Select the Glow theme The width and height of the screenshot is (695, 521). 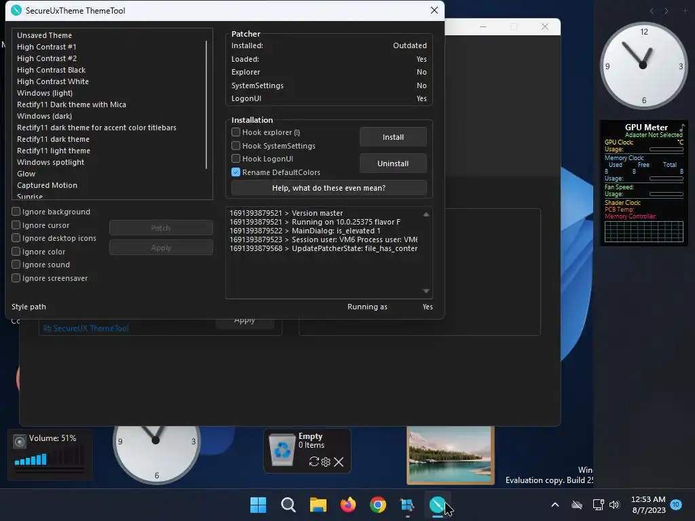26,173
